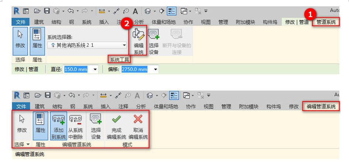Click Measure ruler icon in 编辑管道系统 window toolbar
This screenshot has height=167, width=349.
click(x=104, y=95)
